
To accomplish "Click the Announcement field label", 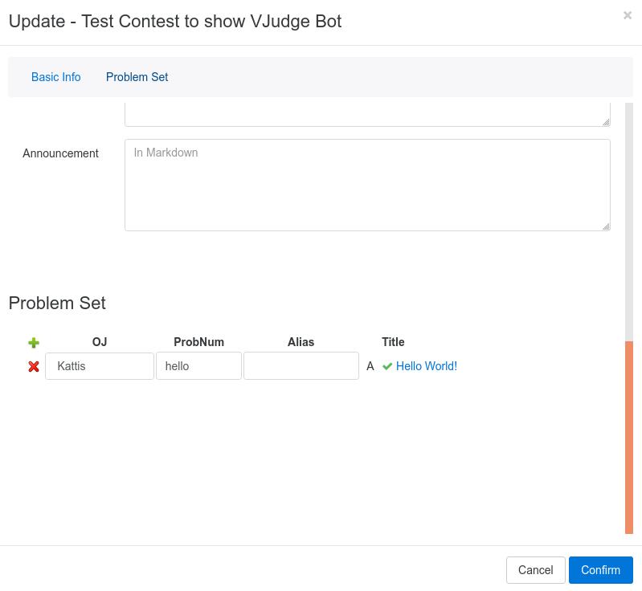I will (60, 153).
